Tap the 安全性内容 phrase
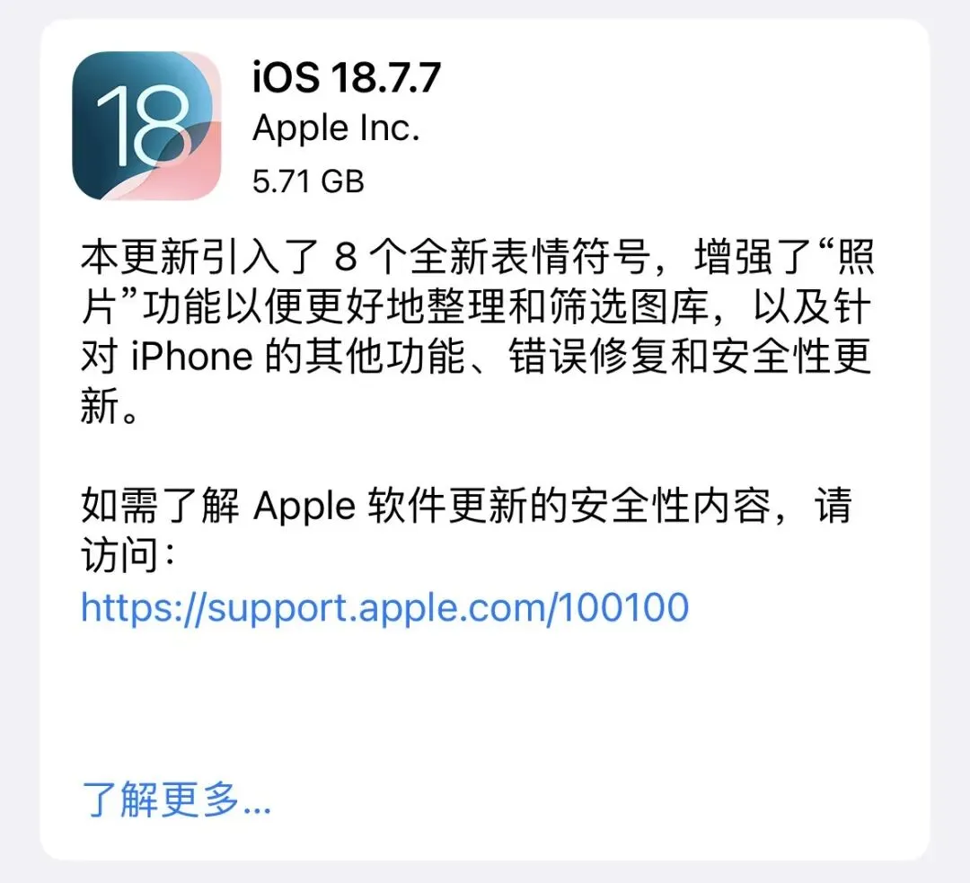 point(671,506)
